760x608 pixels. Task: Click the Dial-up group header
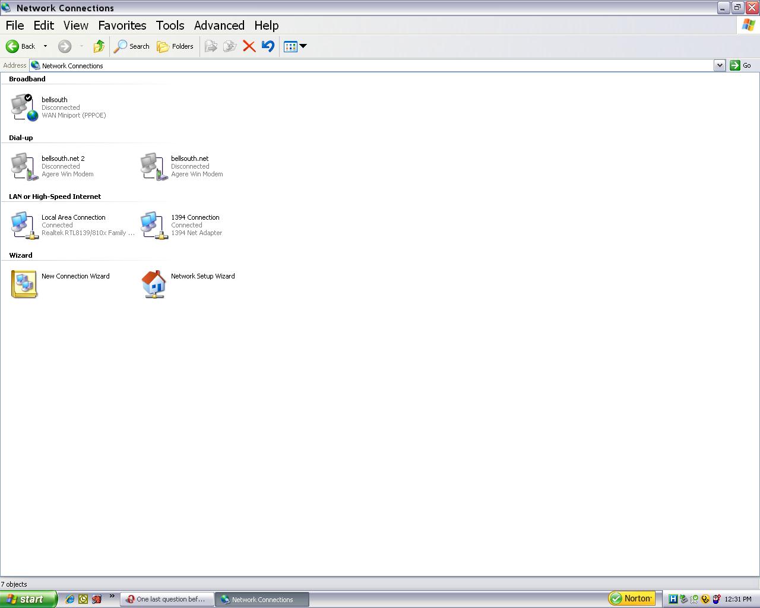21,138
